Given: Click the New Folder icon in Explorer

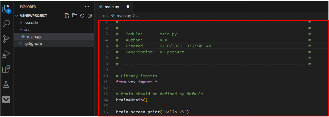Looking at the screenshot, I should (75, 16).
